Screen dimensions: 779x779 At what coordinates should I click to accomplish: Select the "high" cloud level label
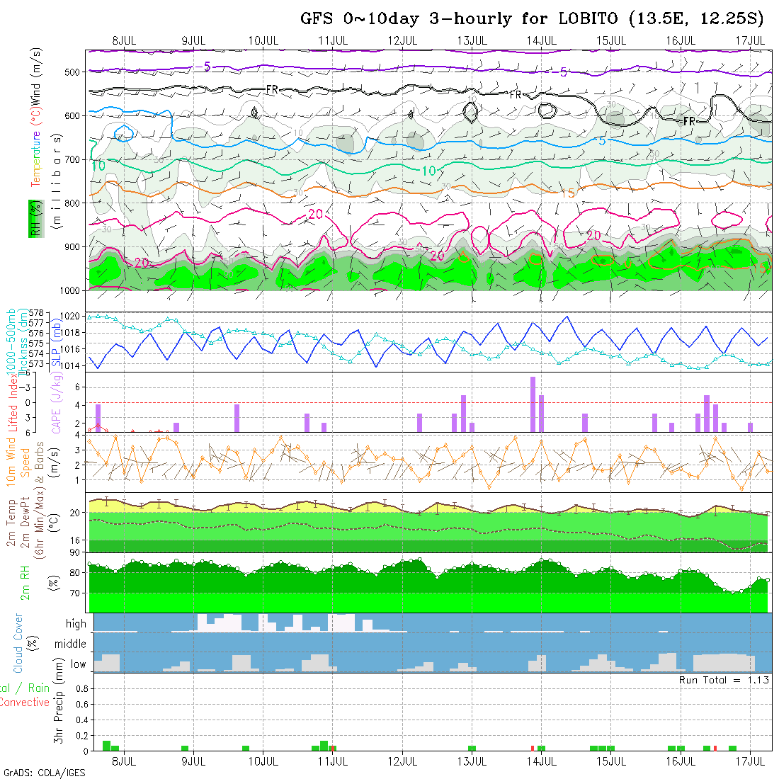tap(76, 624)
